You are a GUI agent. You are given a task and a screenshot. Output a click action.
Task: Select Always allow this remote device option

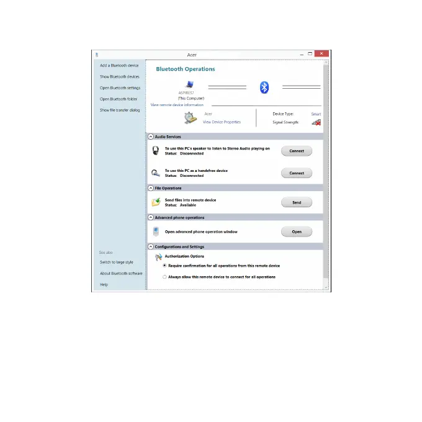click(x=164, y=277)
